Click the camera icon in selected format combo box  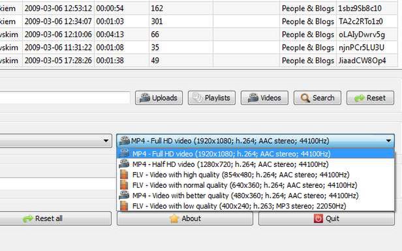(125, 141)
